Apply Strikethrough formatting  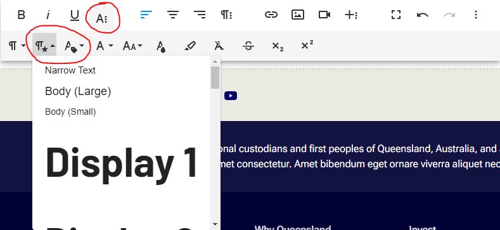click(x=248, y=46)
